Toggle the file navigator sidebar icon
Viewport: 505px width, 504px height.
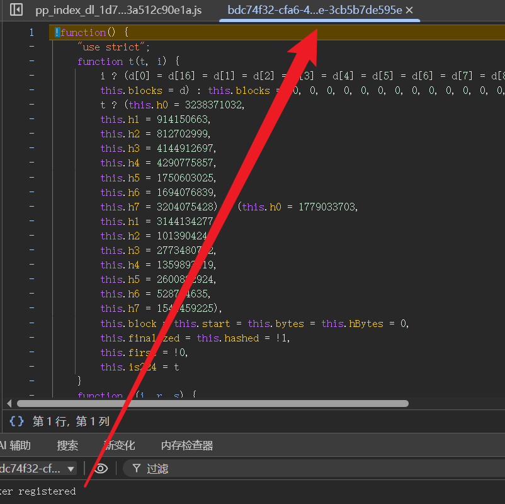[x=16, y=9]
